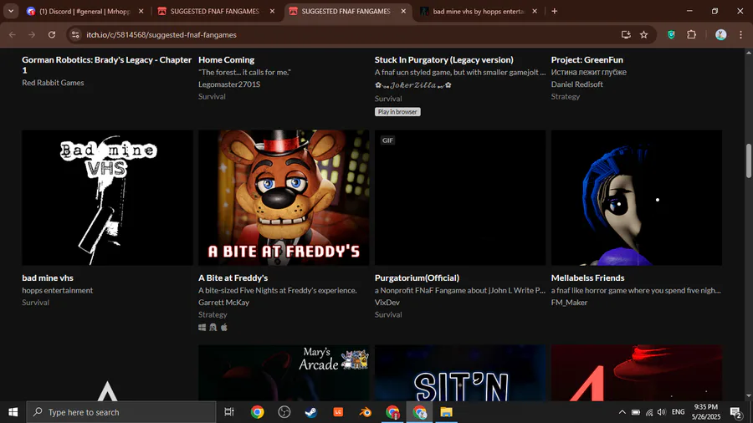Expand the tab search dropdown arrow
The width and height of the screenshot is (753, 423).
point(11,11)
